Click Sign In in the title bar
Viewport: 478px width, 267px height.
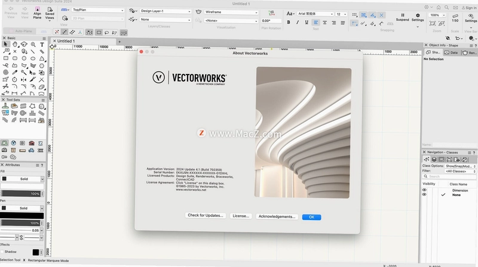pyautogui.click(x=469, y=8)
